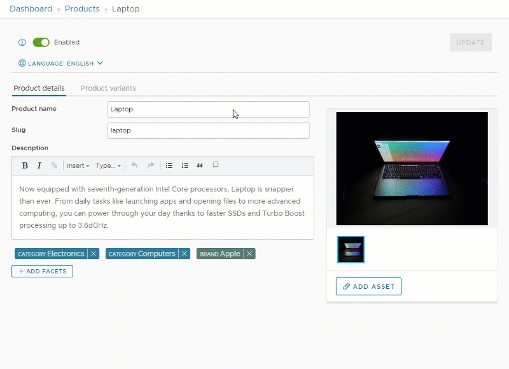The width and height of the screenshot is (509, 369).
Task: Switch to Product variants tab
Action: [x=108, y=88]
